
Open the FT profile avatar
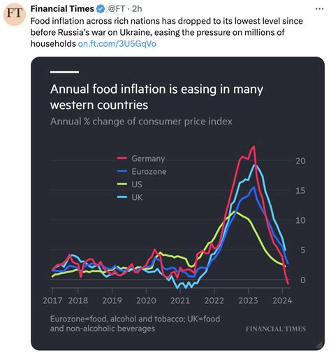tap(14, 14)
